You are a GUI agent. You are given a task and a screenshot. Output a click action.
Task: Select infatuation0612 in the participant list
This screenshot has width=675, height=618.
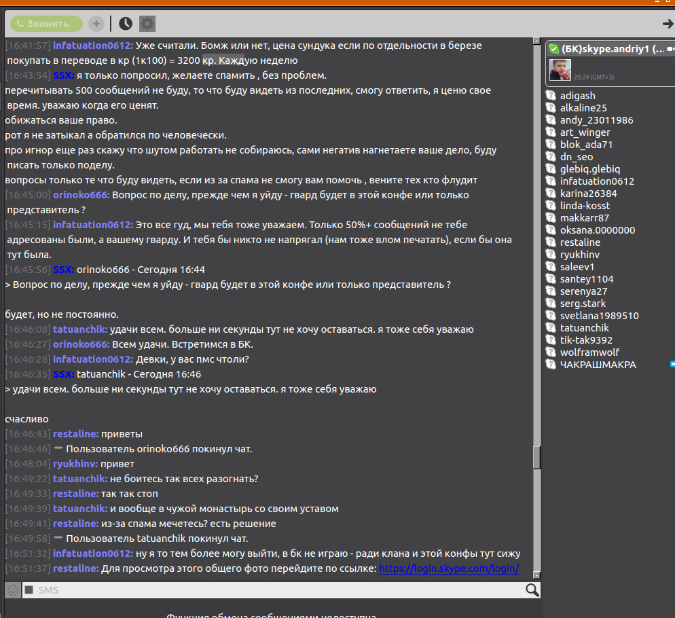pyautogui.click(x=597, y=181)
